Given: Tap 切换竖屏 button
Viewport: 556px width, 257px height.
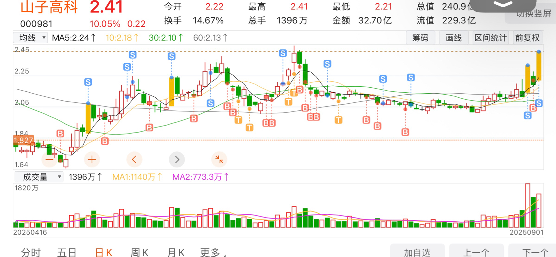Looking at the screenshot, I should tap(534, 14).
